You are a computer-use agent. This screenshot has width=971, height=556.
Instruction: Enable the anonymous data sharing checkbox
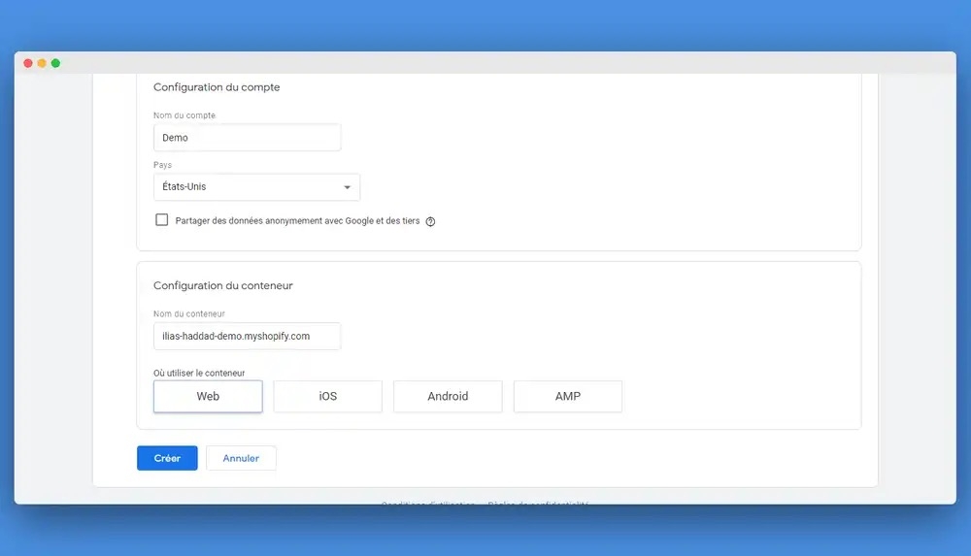pyautogui.click(x=162, y=220)
